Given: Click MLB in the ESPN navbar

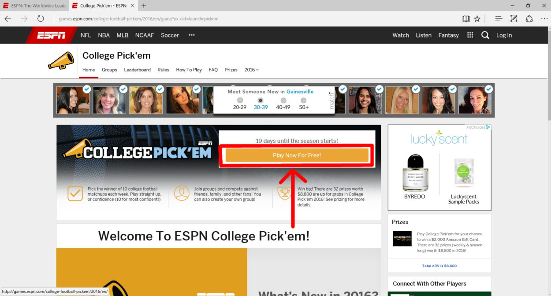Looking at the screenshot, I should point(123,35).
